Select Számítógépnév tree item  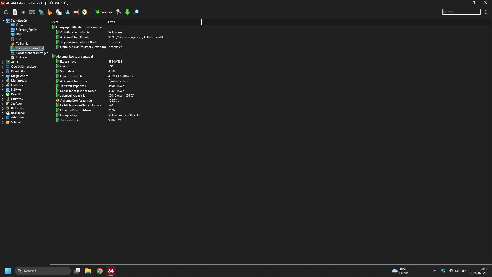pyautogui.click(x=26, y=30)
